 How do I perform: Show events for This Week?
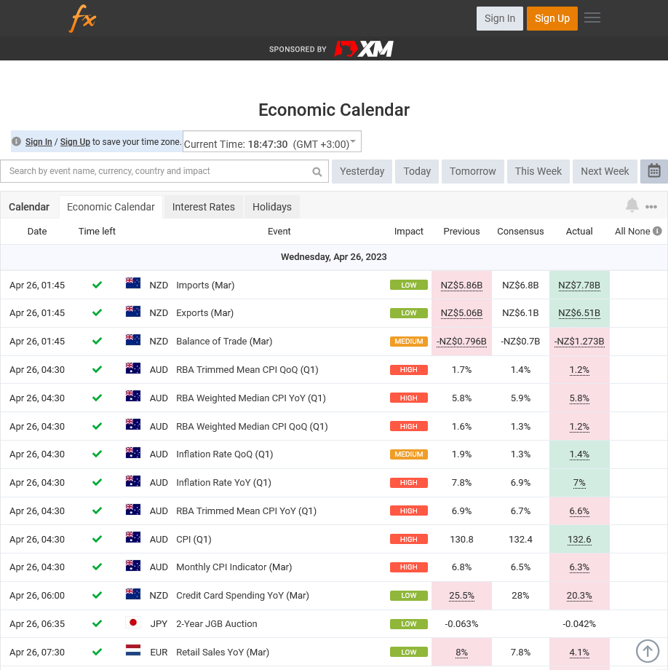(538, 171)
